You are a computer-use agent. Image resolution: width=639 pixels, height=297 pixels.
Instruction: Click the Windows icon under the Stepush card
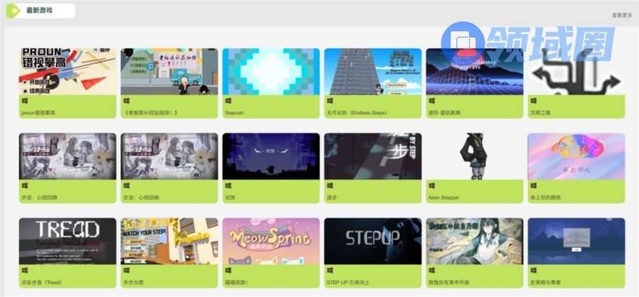tap(228, 101)
